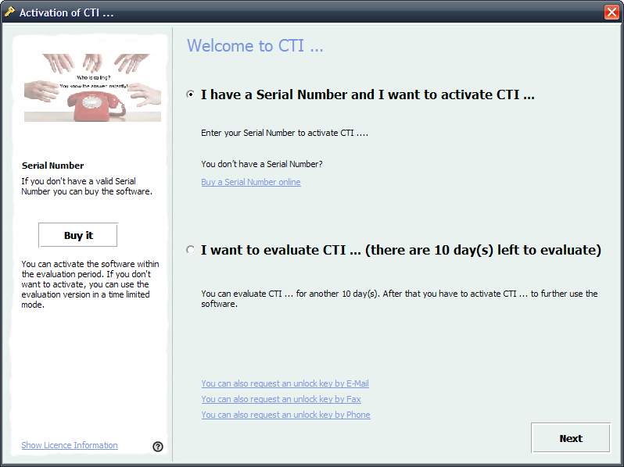Open the 'Buy a Serial Number online' link
Image resolution: width=624 pixels, height=467 pixels.
coord(250,182)
